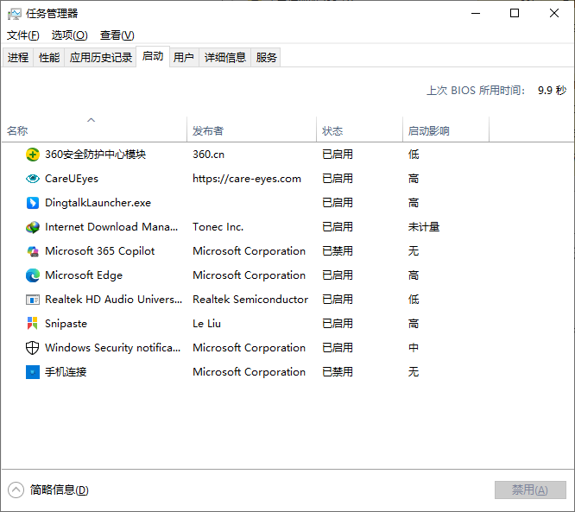The width and height of the screenshot is (575, 512).
Task: Sort by the 启动影响 column header
Action: 428,131
